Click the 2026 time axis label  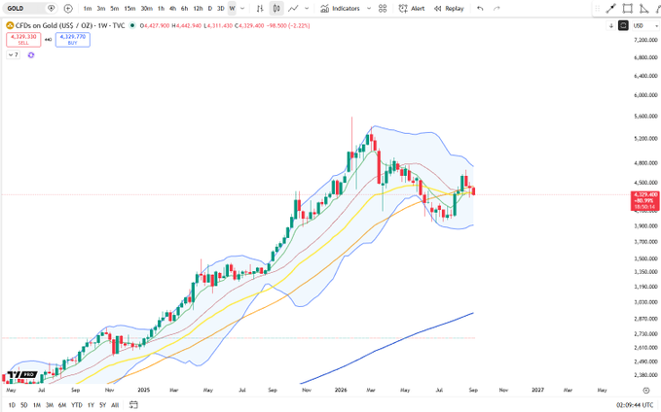pos(341,390)
